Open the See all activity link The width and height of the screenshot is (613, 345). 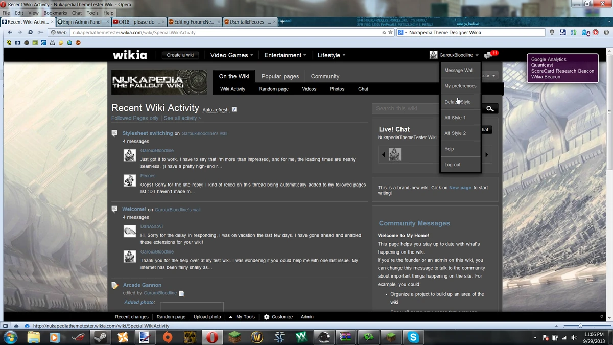tap(181, 118)
